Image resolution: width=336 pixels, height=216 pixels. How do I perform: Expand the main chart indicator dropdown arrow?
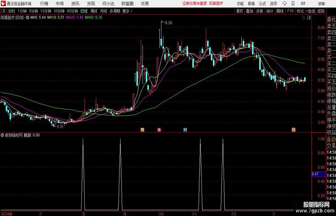(27, 17)
